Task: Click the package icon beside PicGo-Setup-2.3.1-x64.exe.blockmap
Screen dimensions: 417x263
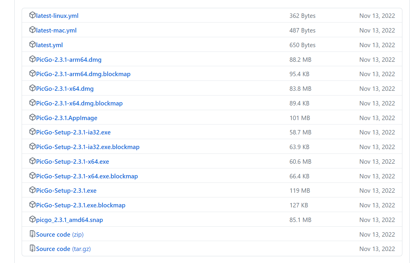Action: tap(33, 175)
